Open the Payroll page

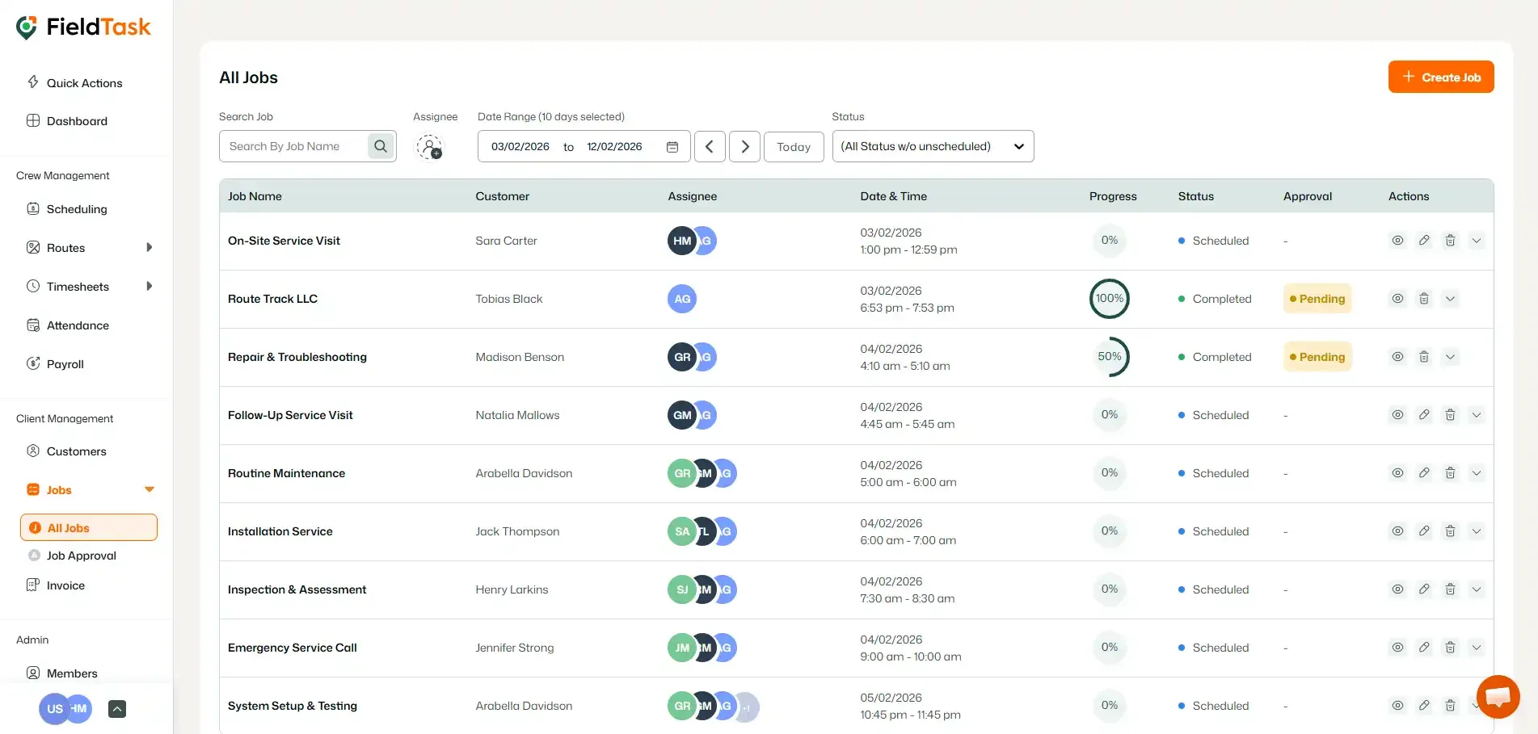click(x=57, y=364)
